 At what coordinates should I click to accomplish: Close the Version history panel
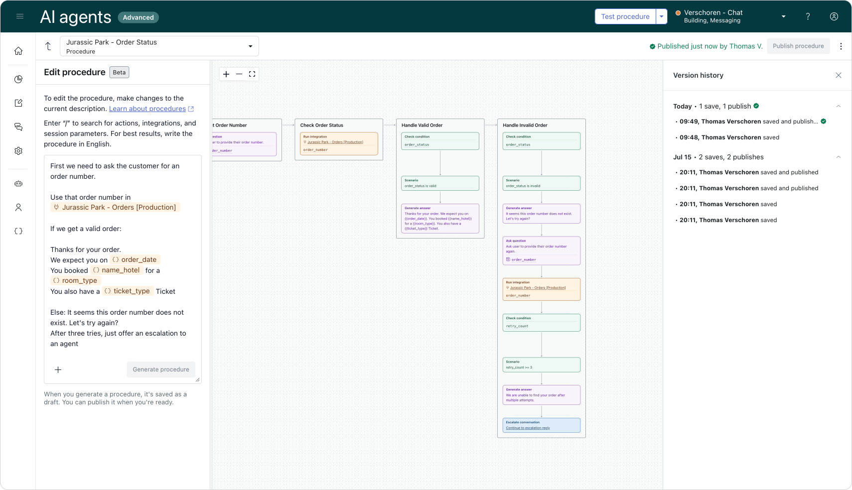tap(839, 75)
